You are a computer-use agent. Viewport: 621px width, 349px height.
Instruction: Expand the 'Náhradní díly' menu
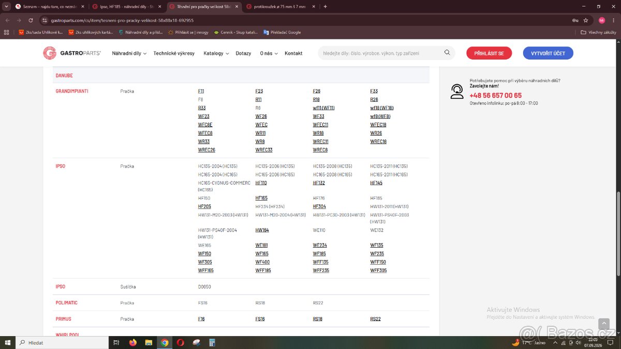click(129, 53)
